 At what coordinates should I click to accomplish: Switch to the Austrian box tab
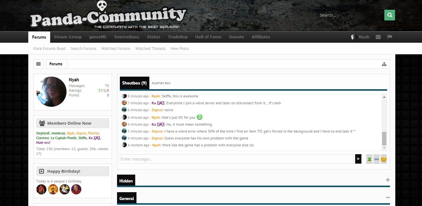point(161,83)
